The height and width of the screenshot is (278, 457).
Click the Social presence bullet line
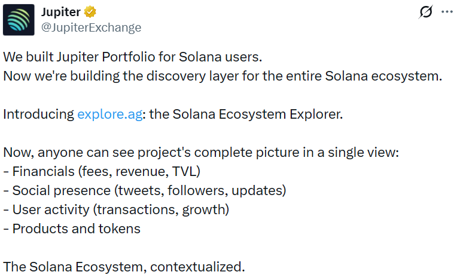click(145, 190)
